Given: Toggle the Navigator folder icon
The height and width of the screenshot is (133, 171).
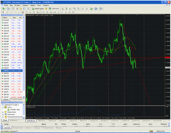Looking at the screenshot, I should [x=21, y=8].
